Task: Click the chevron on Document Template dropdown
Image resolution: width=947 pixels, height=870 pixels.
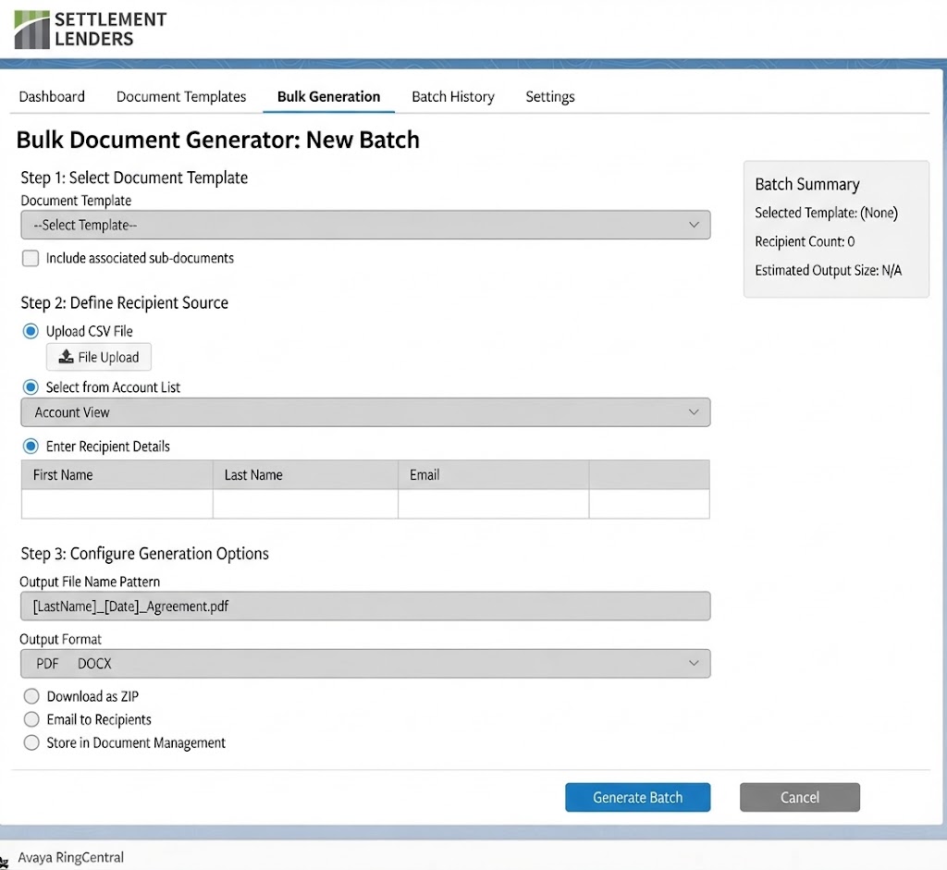Action: coord(694,225)
